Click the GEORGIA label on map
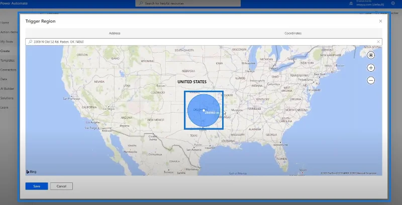The width and height of the screenshot is (402, 205). click(271, 135)
